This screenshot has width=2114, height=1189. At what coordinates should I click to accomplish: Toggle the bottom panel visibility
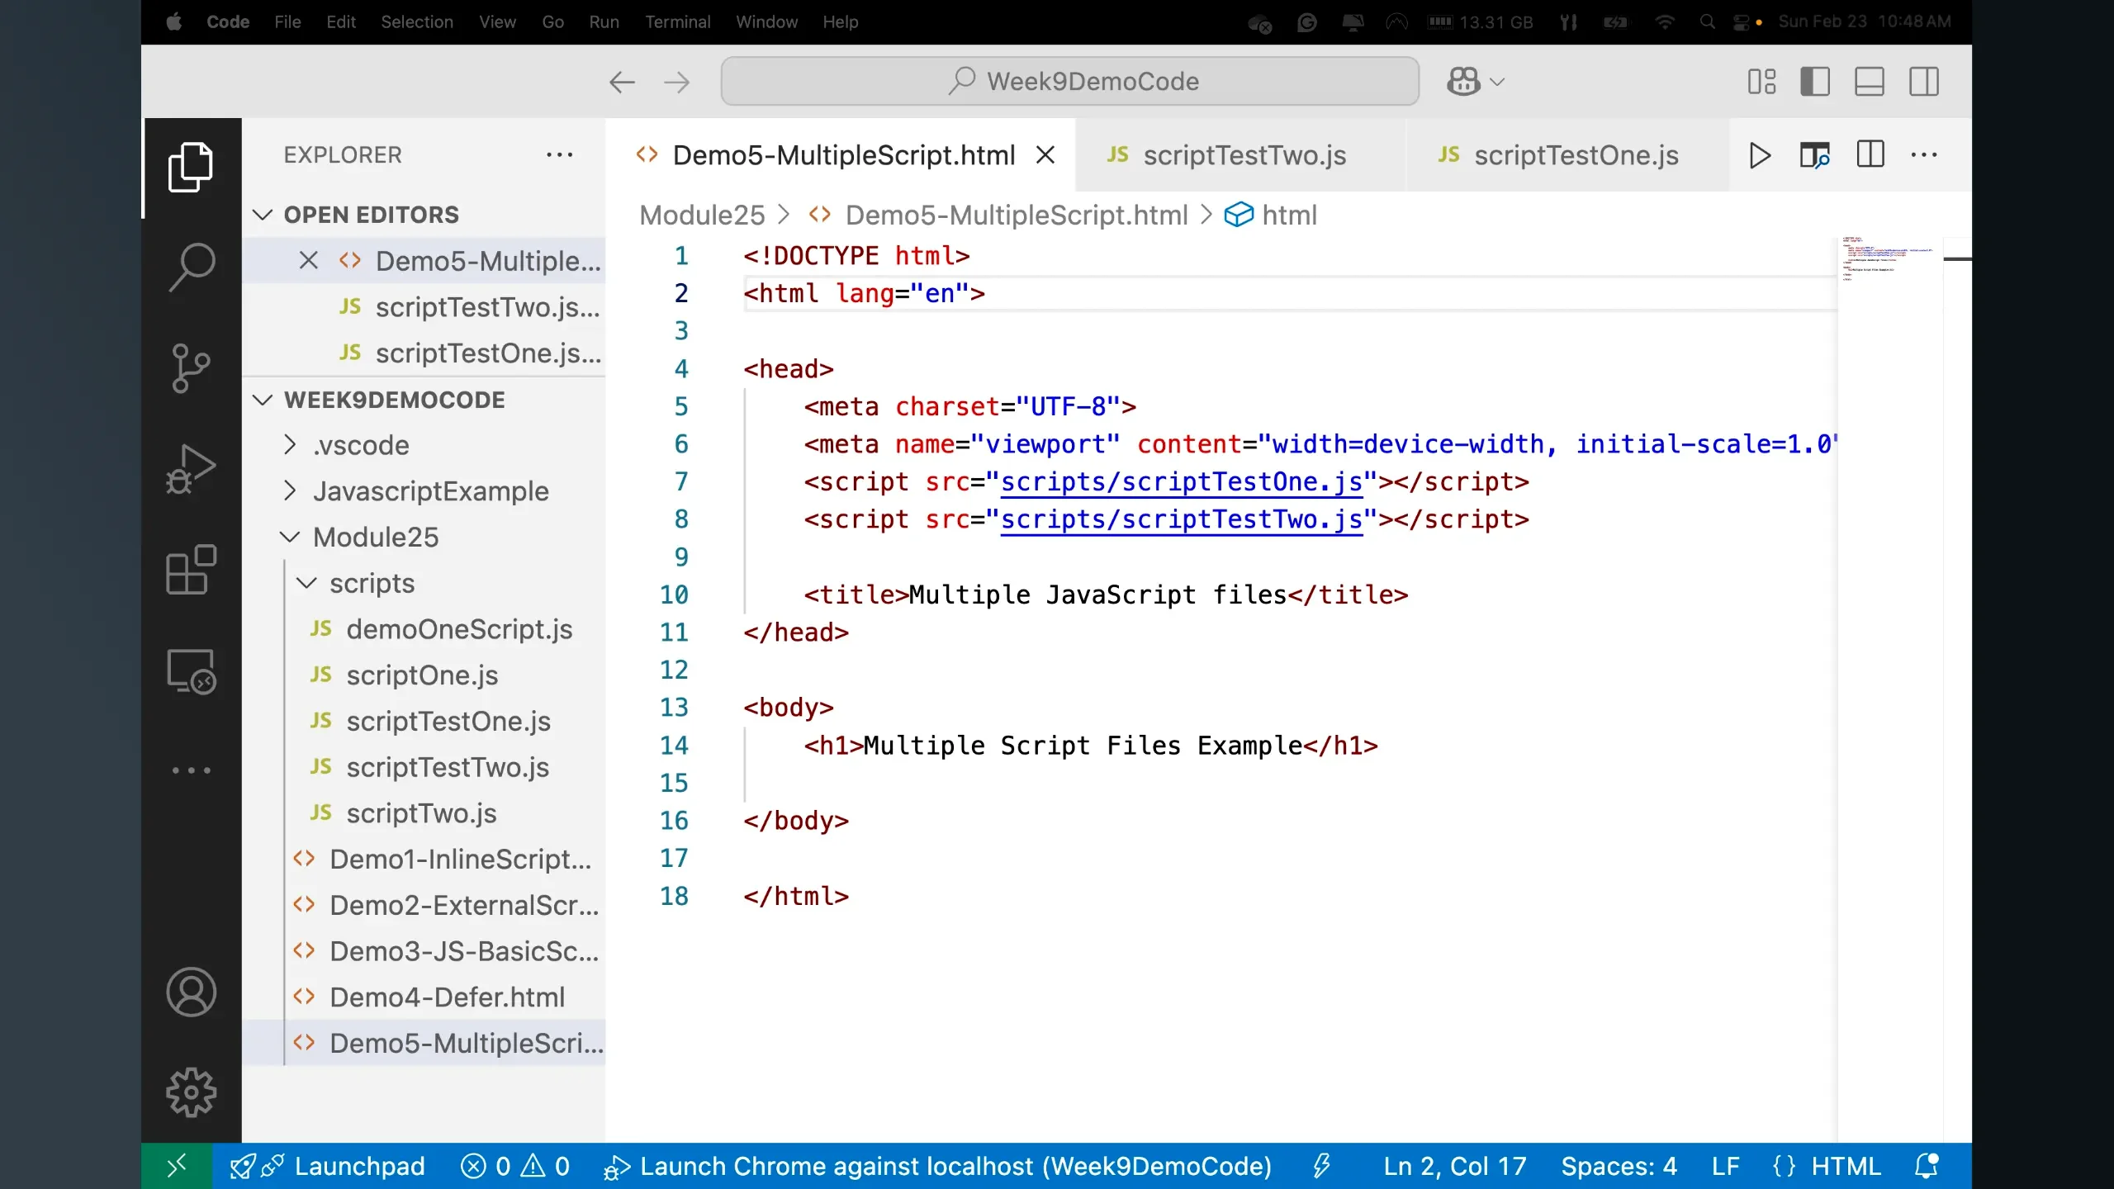point(1870,81)
